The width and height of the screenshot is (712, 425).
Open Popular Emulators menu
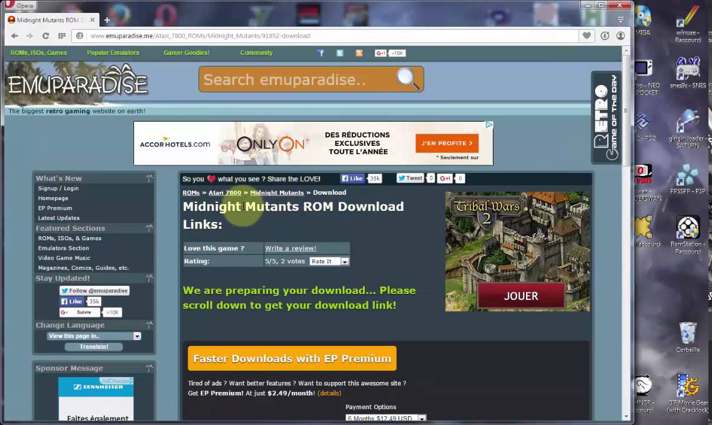tap(113, 53)
